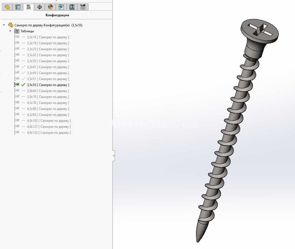Click the Таблицы table folder icon

[17, 31]
